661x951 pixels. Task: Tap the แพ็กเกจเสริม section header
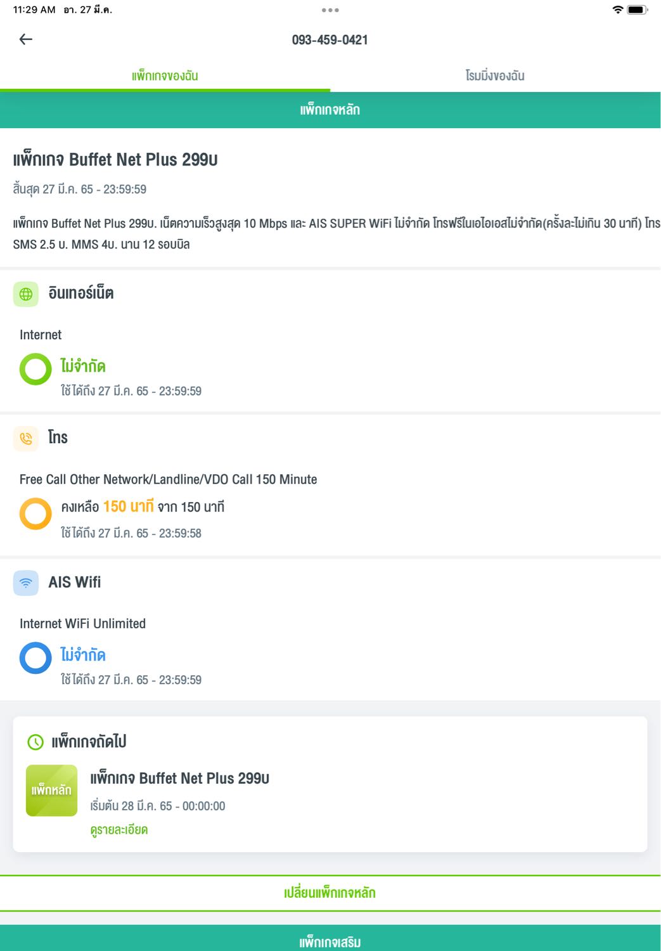[330, 941]
